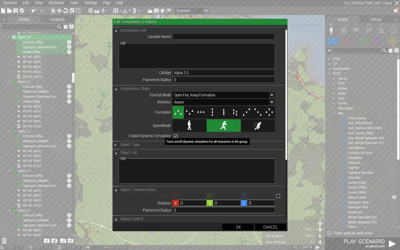The width and height of the screenshot is (400, 250).
Task: Uncheck Place vehicles with crew
Action: pos(329,233)
